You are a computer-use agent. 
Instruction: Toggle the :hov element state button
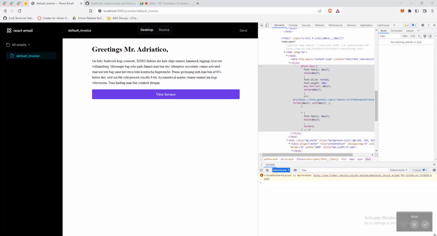pos(405,36)
